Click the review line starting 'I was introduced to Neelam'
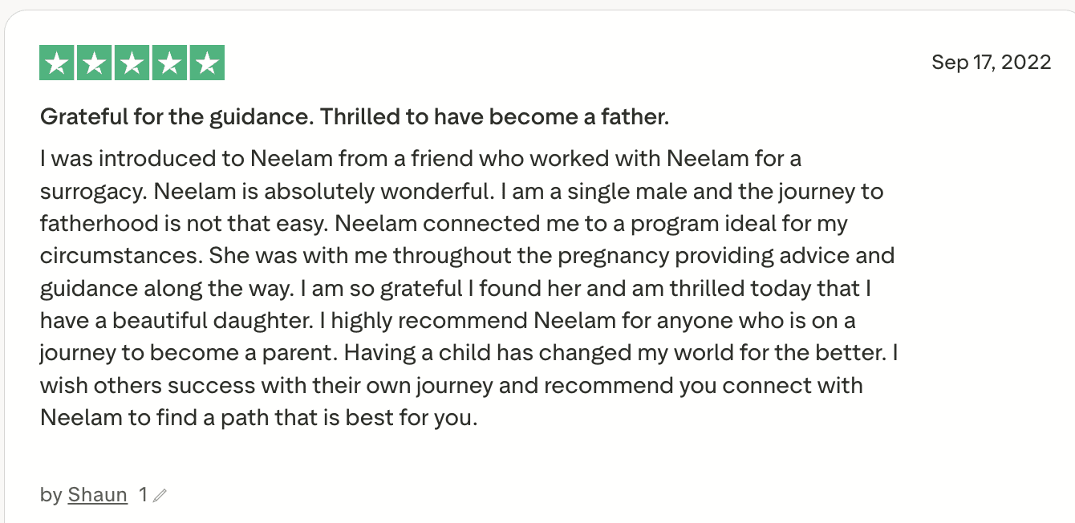This screenshot has height=523, width=1075. (420, 158)
